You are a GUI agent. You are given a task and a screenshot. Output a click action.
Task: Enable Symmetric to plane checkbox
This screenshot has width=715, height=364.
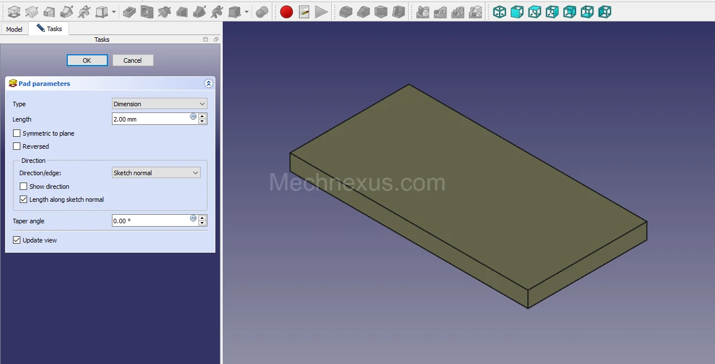(x=17, y=133)
